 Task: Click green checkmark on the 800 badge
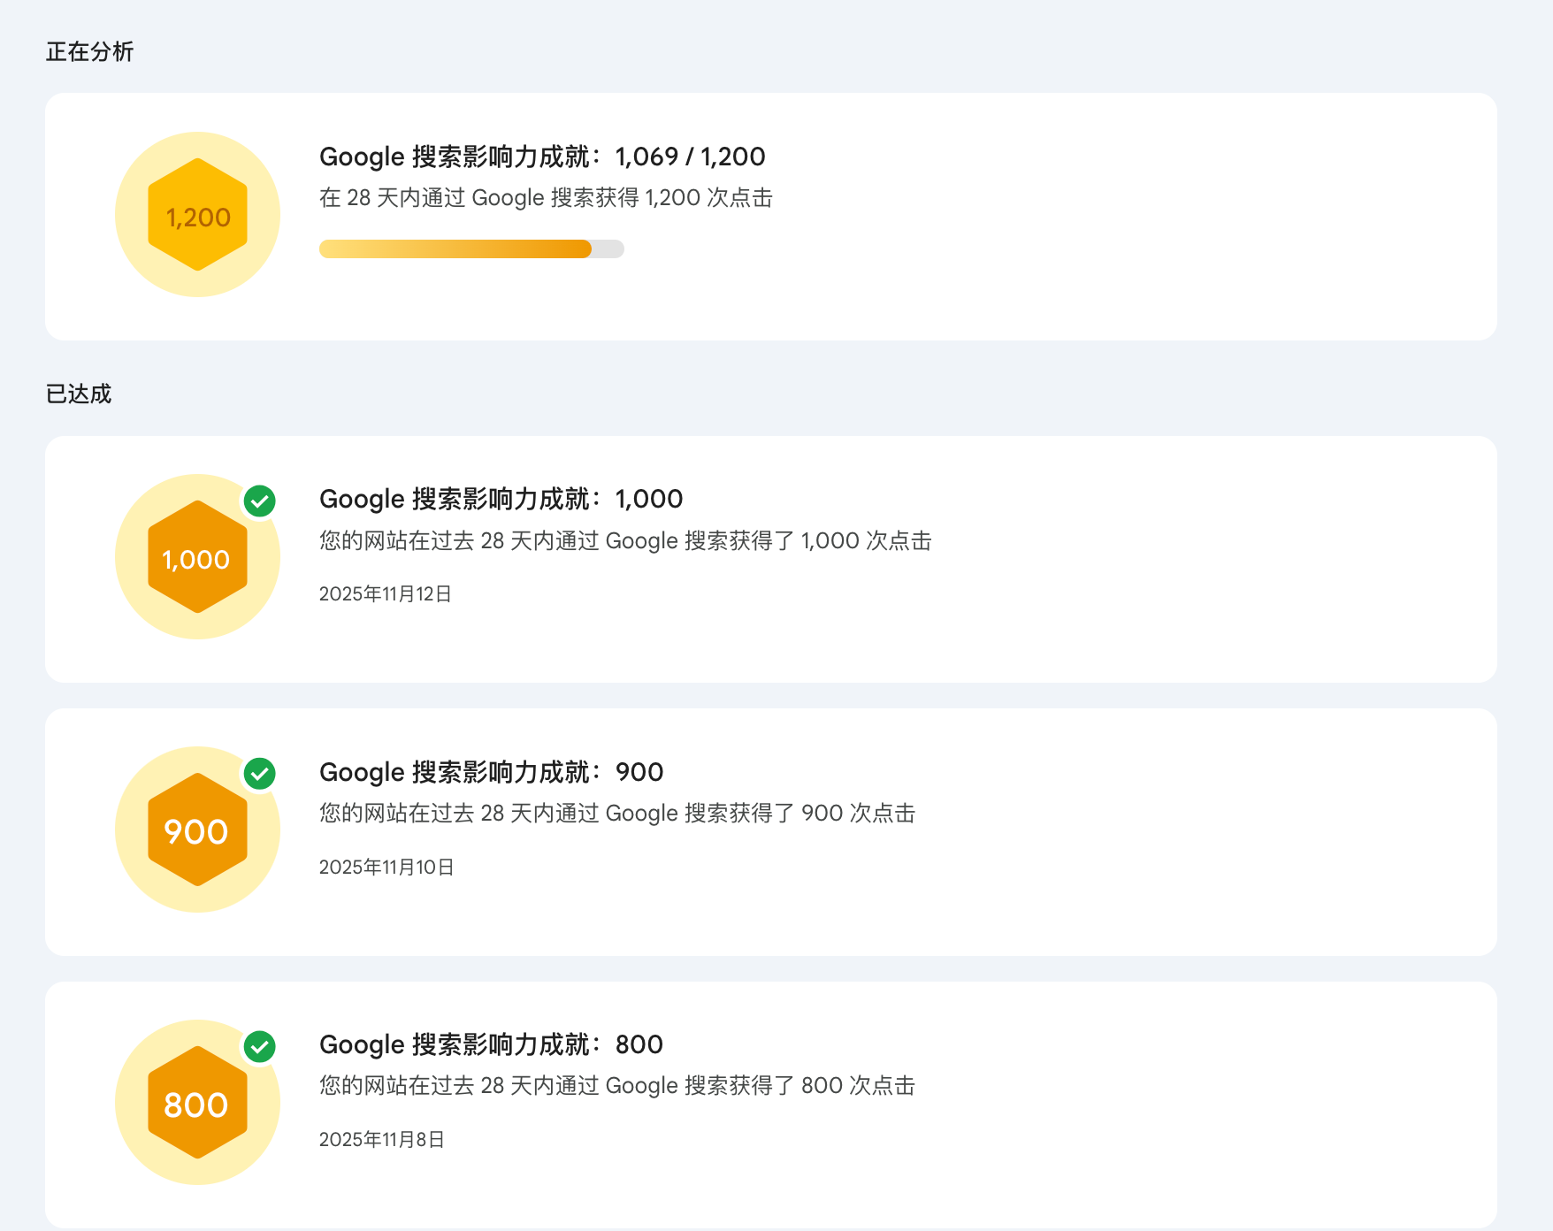[260, 1047]
